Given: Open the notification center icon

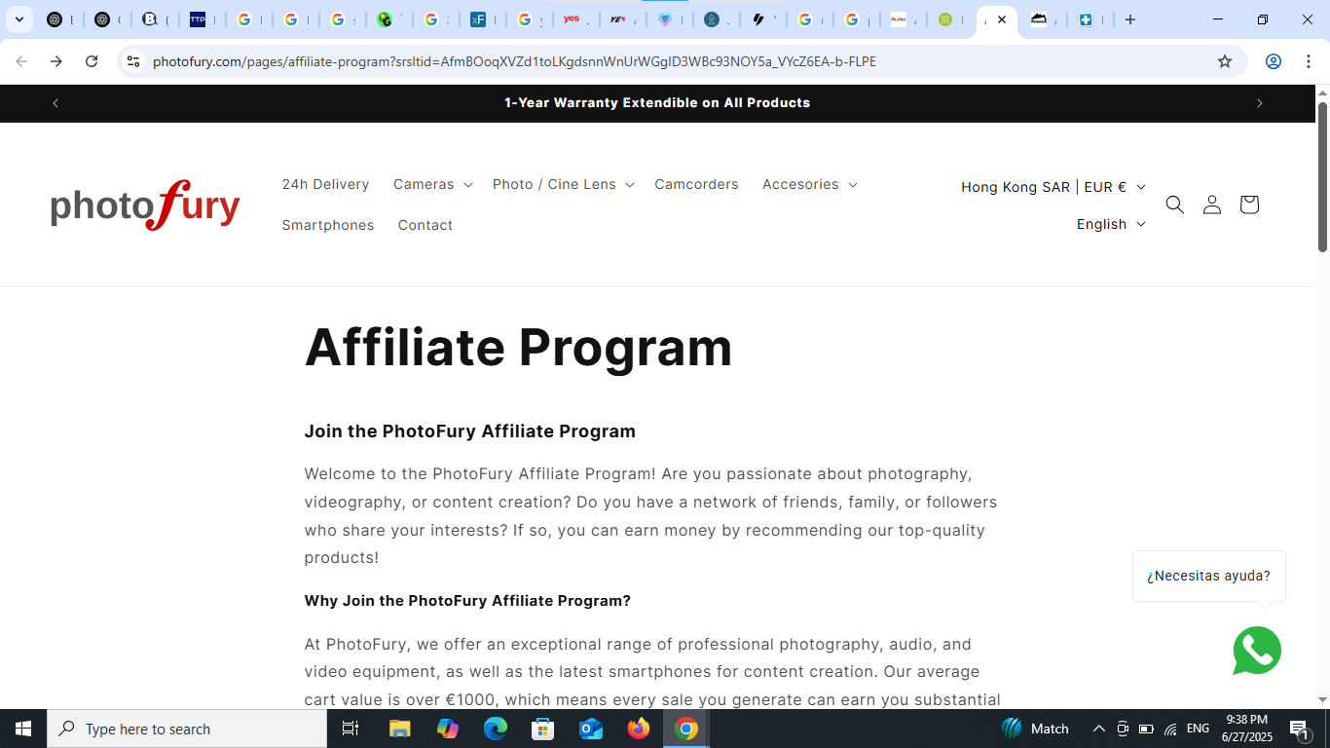Looking at the screenshot, I should [1299, 729].
